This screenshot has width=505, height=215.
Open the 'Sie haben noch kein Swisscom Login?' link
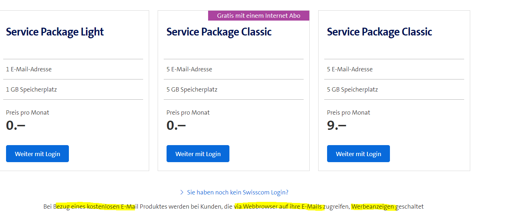coord(238,193)
